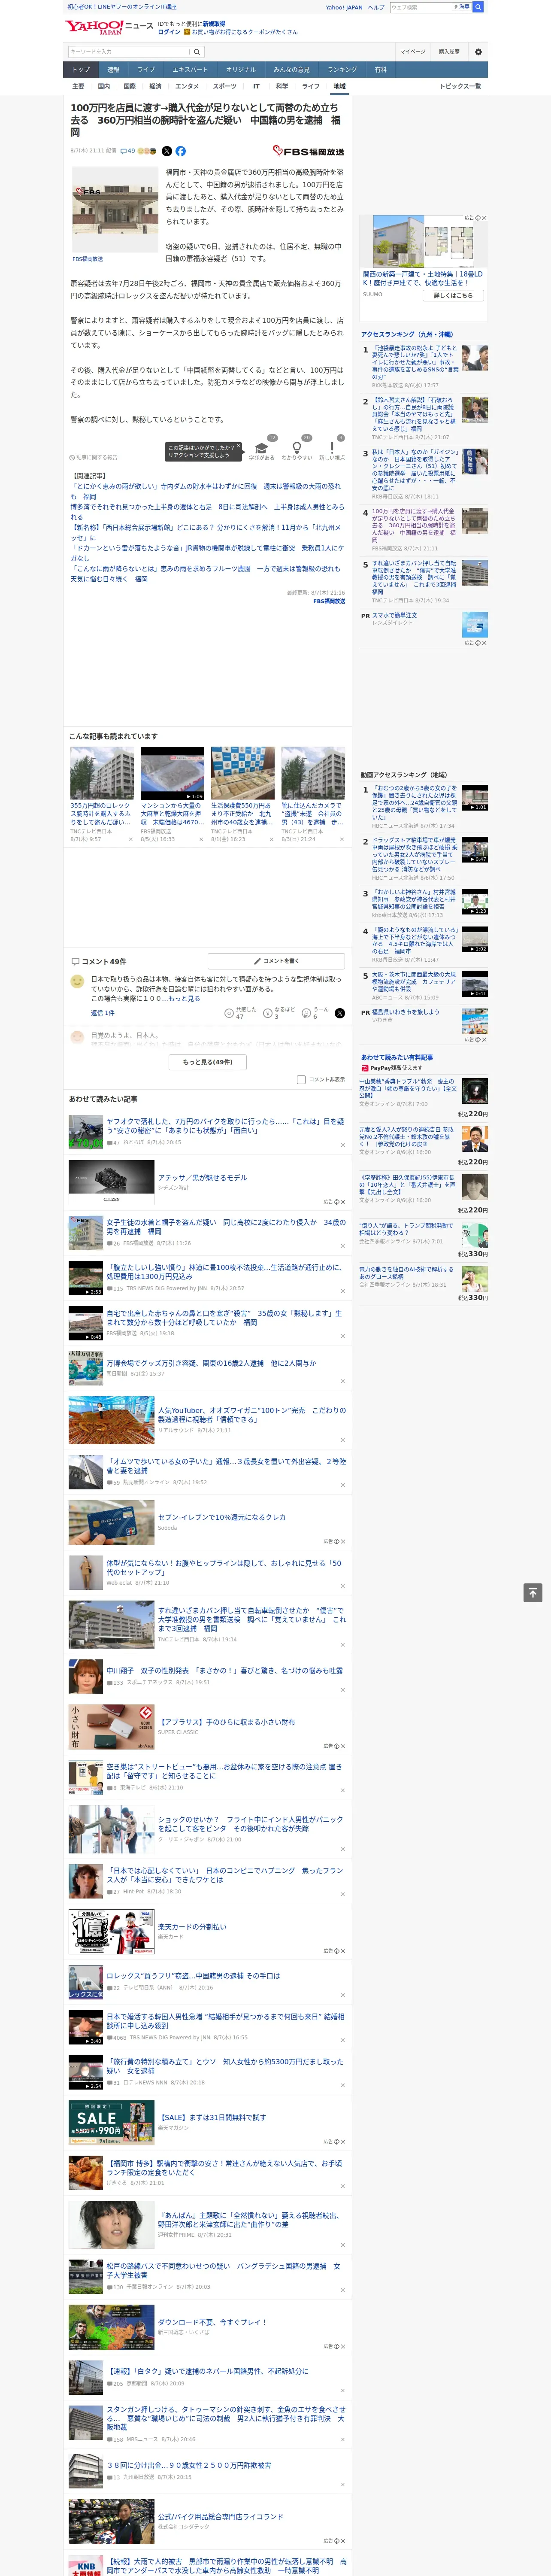551x2576 pixels.
Task: Open the related link about 寺内ダム water level
Action: (x=205, y=491)
